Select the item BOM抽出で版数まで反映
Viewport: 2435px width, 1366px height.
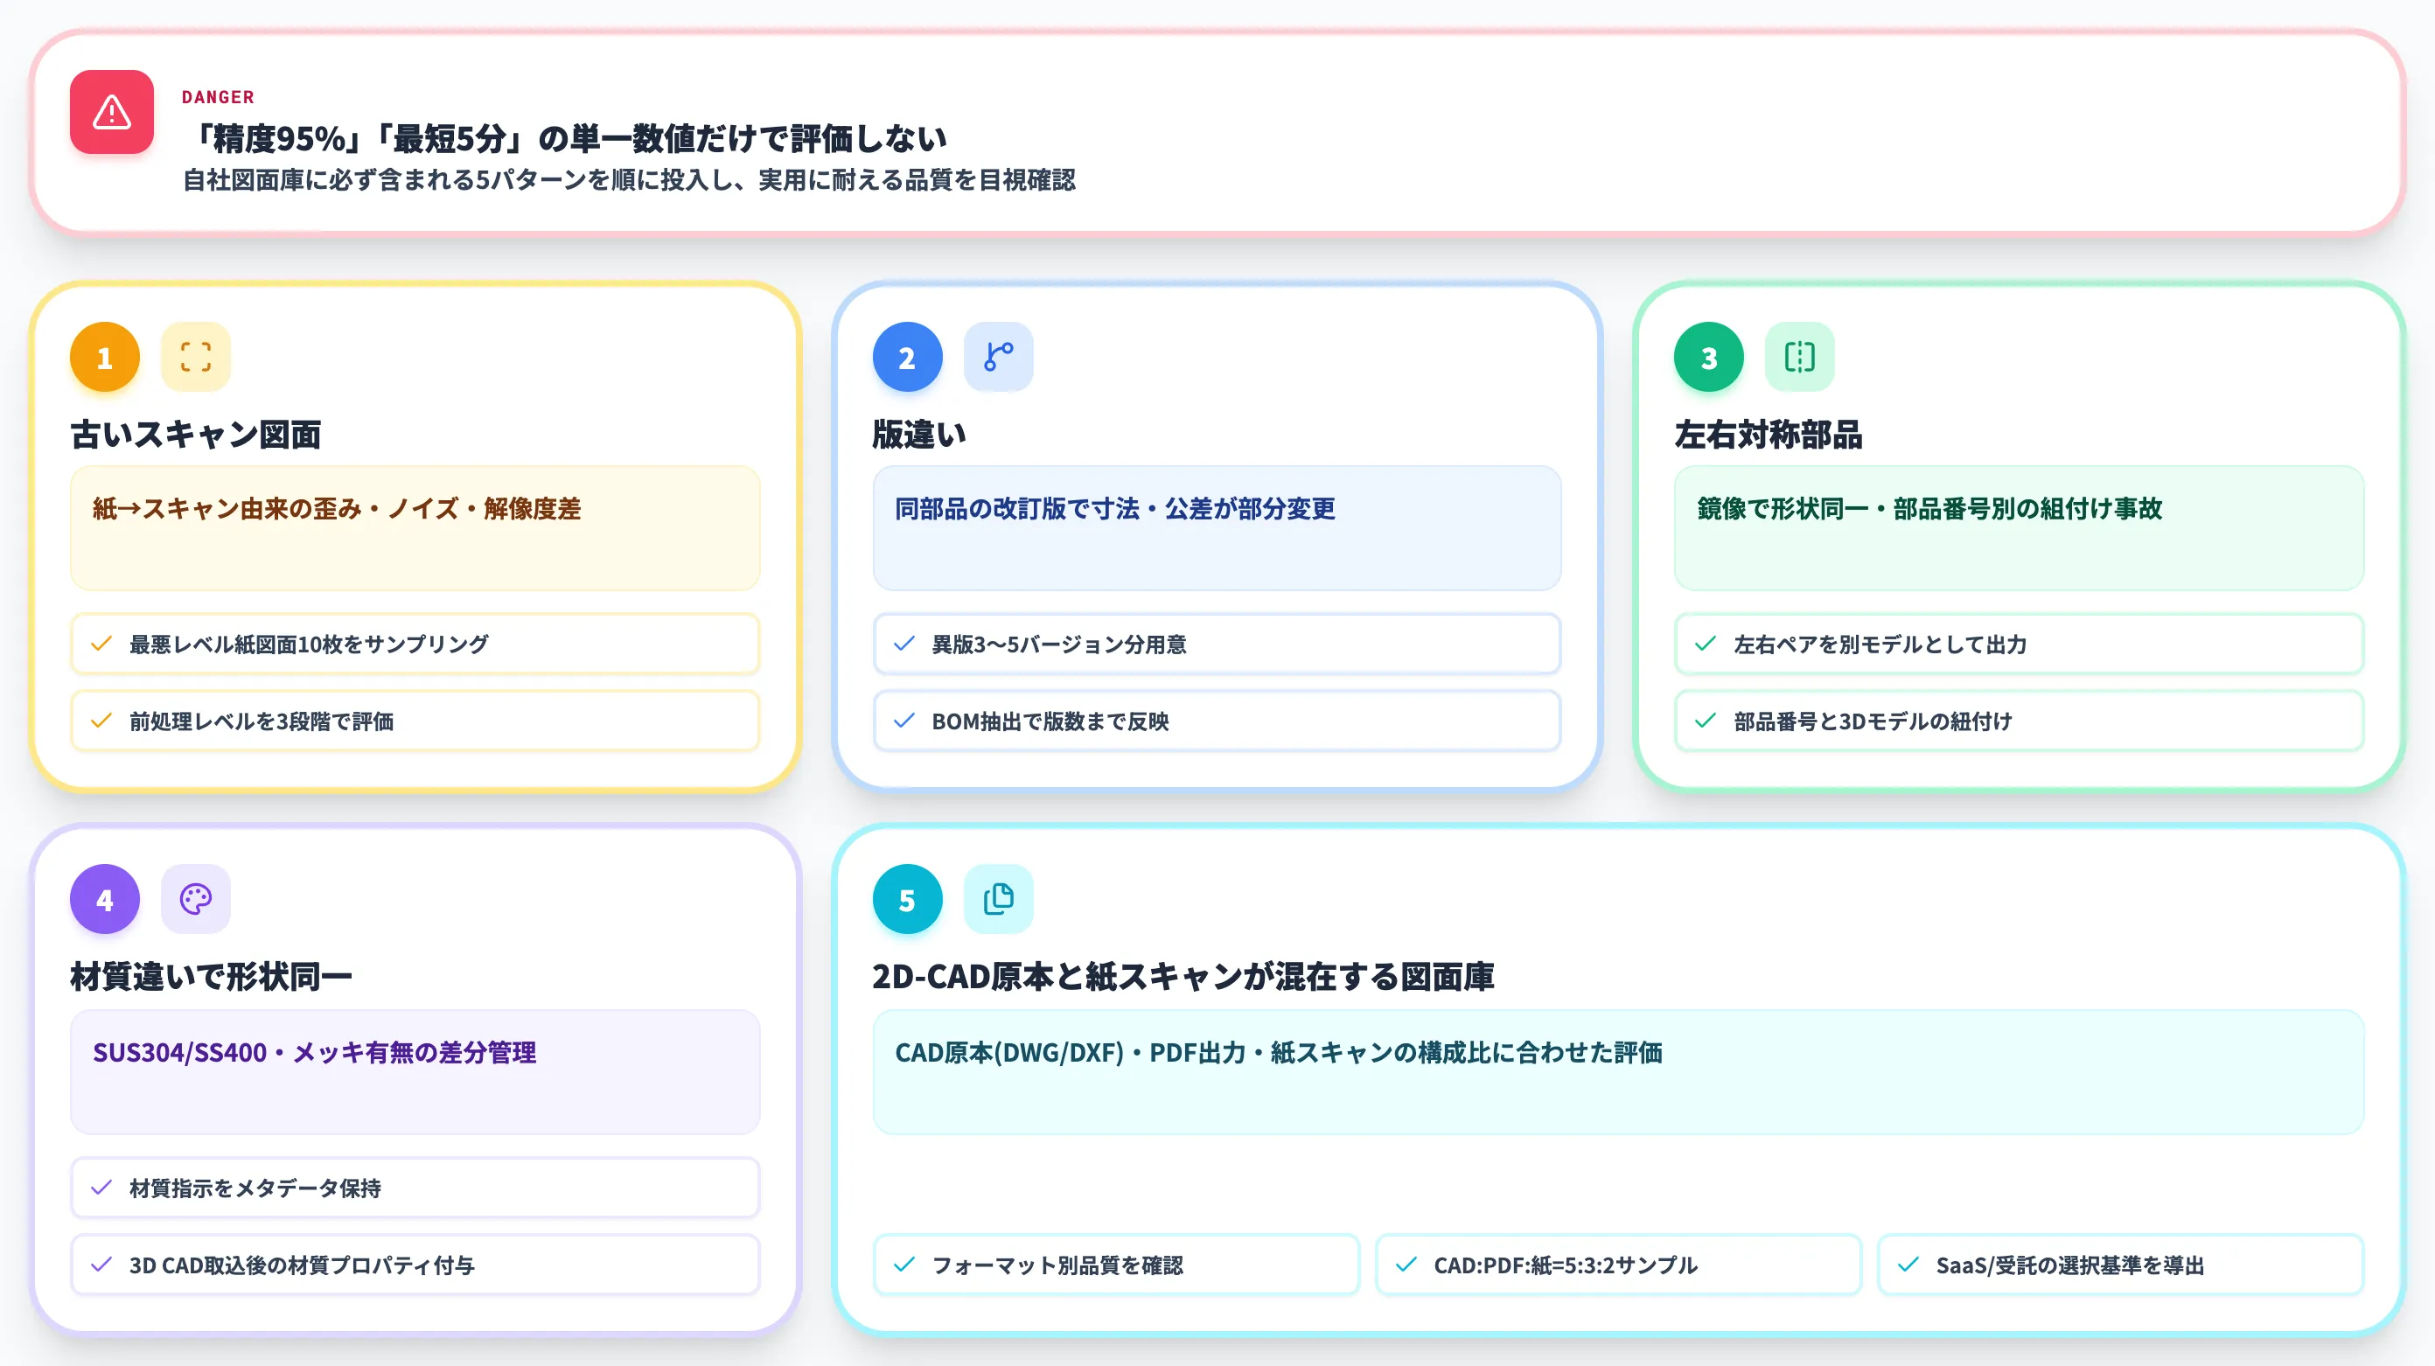click(1217, 721)
